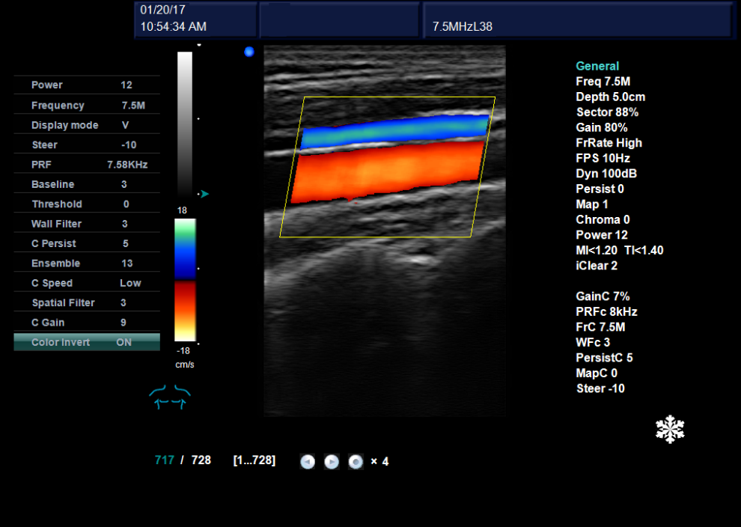741x527 pixels.
Task: Select the Frequency 7.5M parameter row
Action: point(87,106)
